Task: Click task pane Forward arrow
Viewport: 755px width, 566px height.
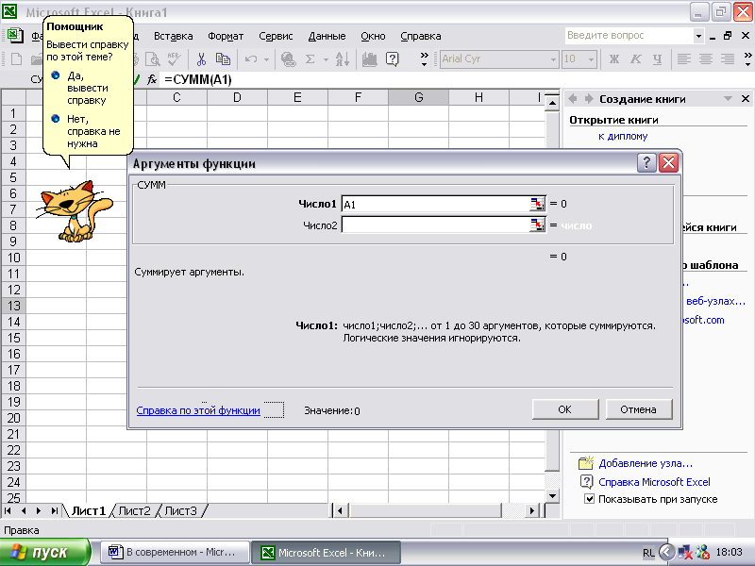Action: tap(588, 99)
